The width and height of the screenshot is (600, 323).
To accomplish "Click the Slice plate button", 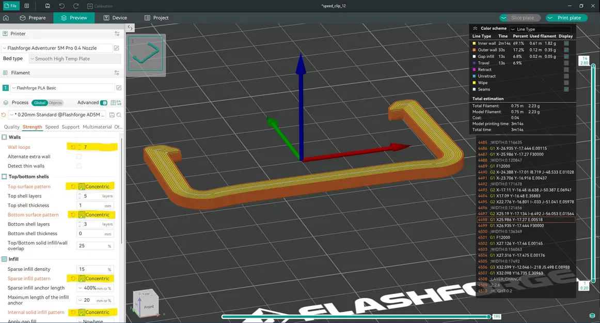I will 523,18.
